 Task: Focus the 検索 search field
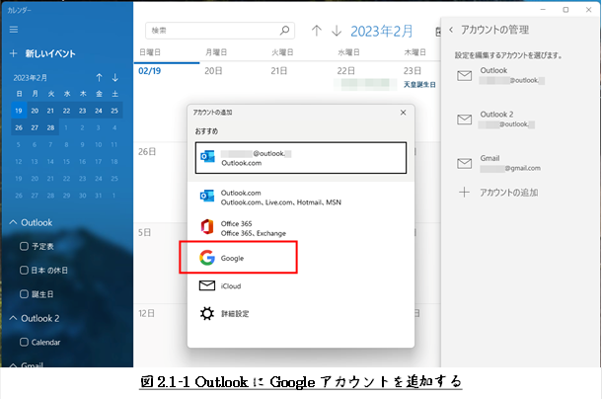220,31
